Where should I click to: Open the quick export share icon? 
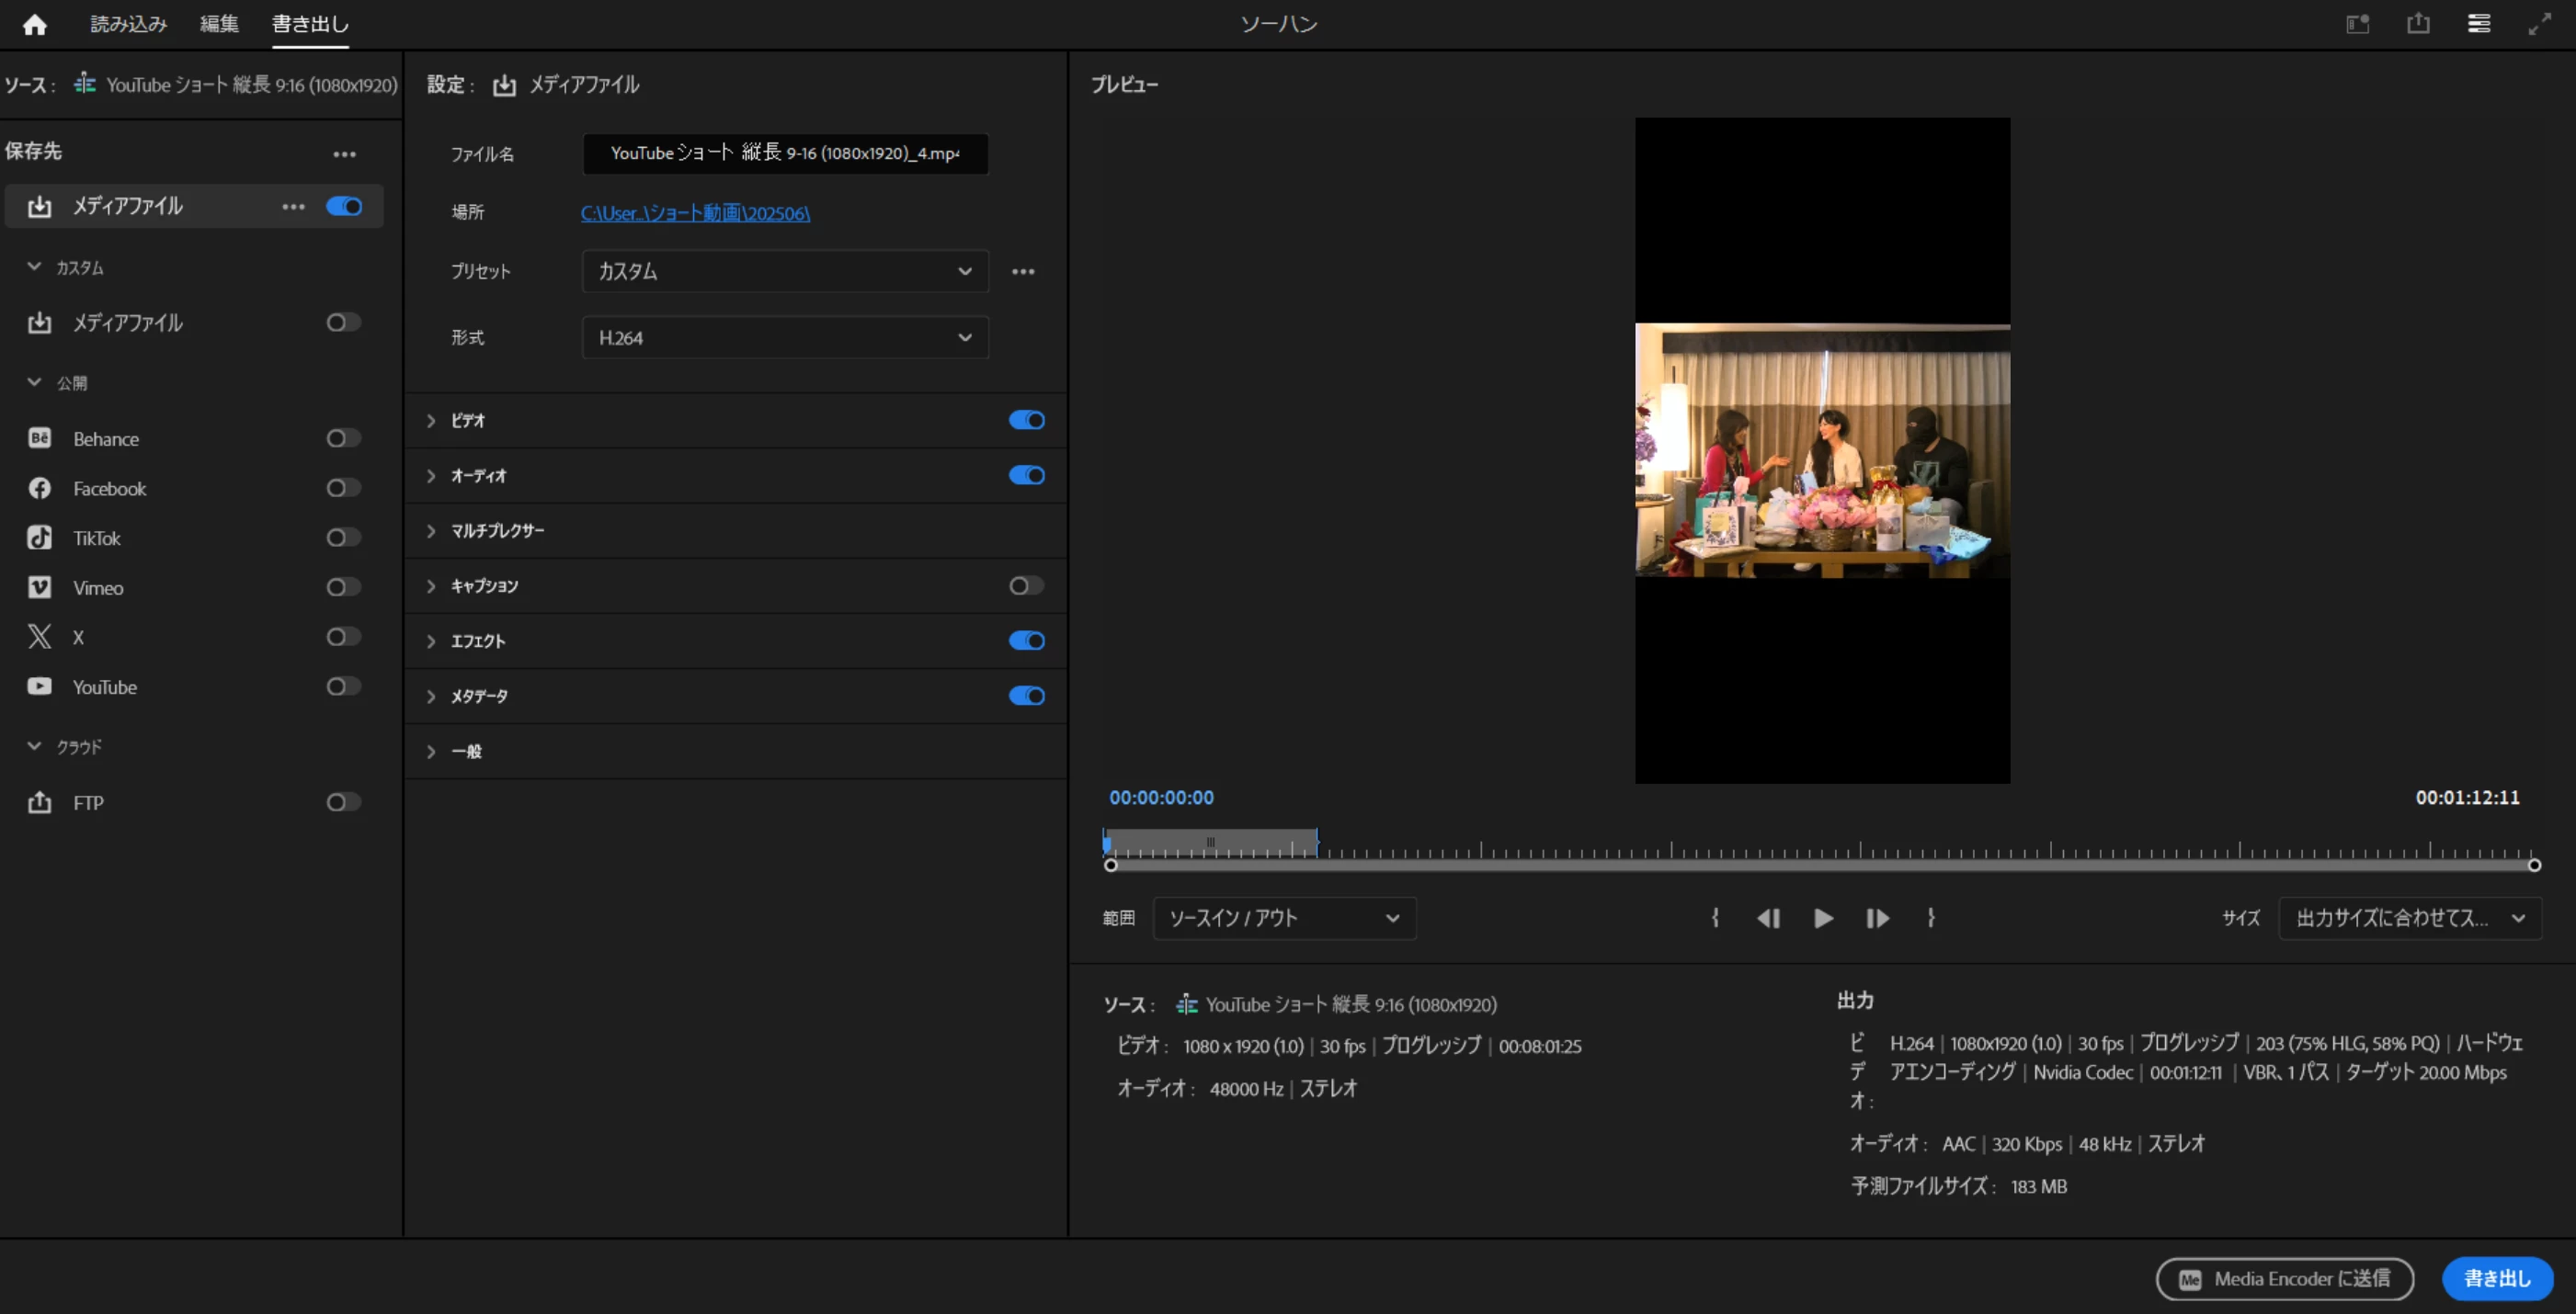click(2418, 24)
